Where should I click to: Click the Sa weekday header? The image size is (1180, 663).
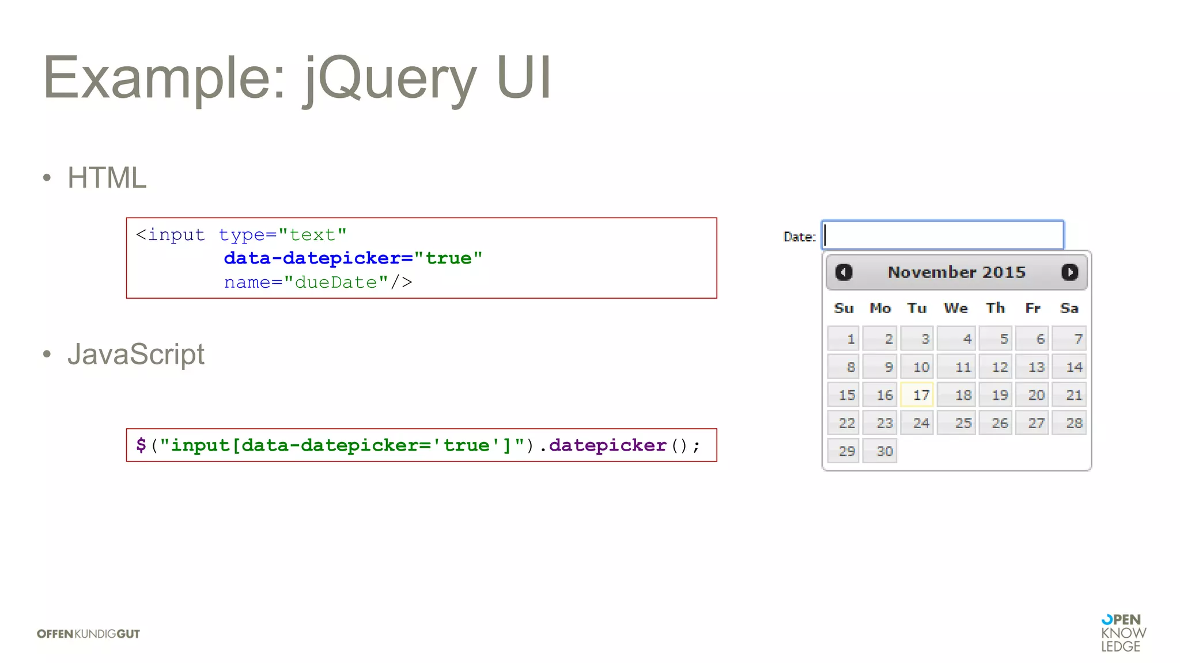[x=1069, y=308]
